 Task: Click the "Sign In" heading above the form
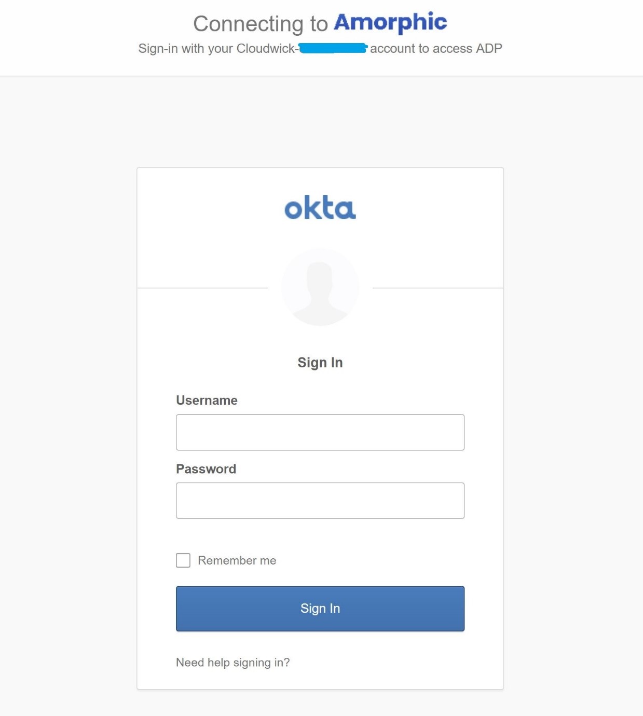click(320, 363)
